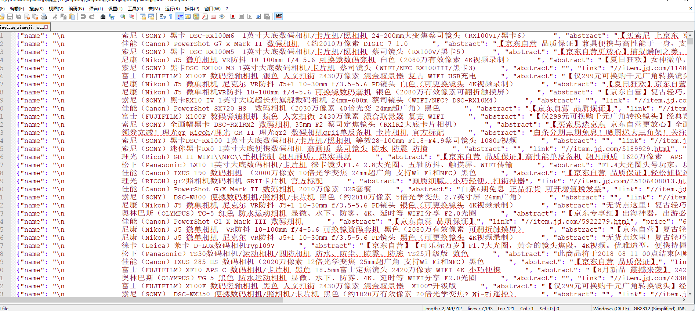
Task: Click the vertical scrollbar up arrow
Action: click(690, 35)
